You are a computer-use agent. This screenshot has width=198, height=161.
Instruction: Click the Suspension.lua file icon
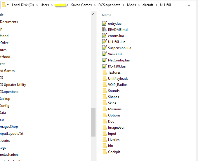tap(105, 48)
